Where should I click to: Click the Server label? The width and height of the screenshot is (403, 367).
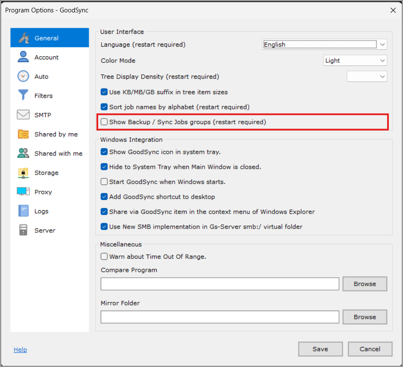coord(45,230)
